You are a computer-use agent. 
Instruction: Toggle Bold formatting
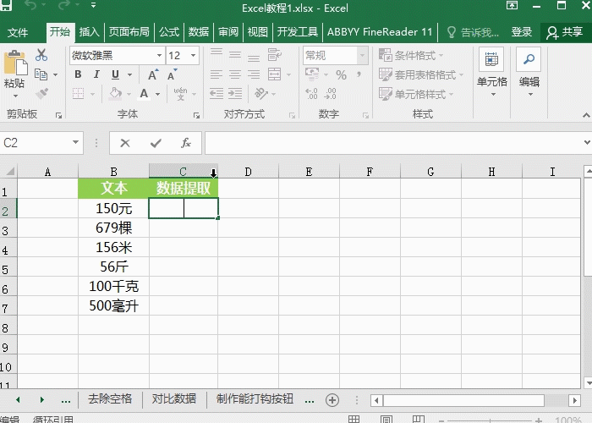[77, 74]
